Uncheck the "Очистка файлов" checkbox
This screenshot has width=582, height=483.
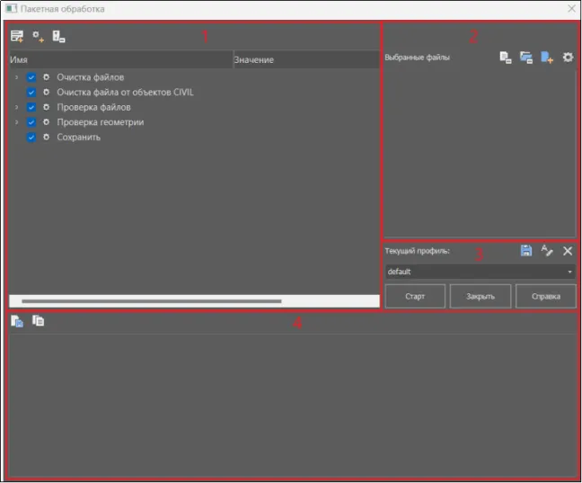point(31,77)
